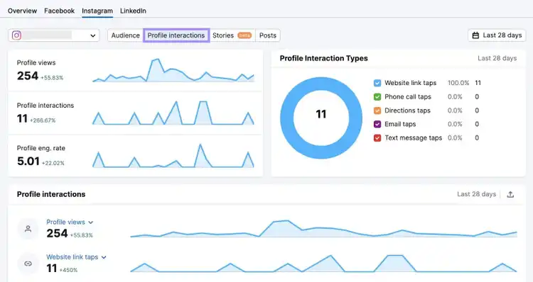Click the wide Profile views line chart
533x282 pixels.
tap(323, 229)
